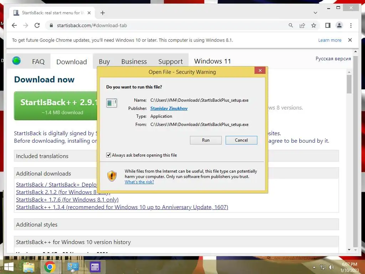Viewport: 365px width, 274px height.
Task: Open the Buy tab
Action: click(104, 61)
